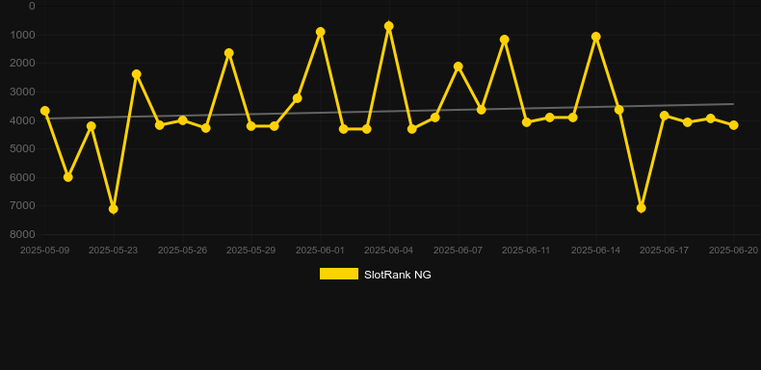Click the gray trend line
The width and height of the screenshot is (761, 370).
pos(388,111)
